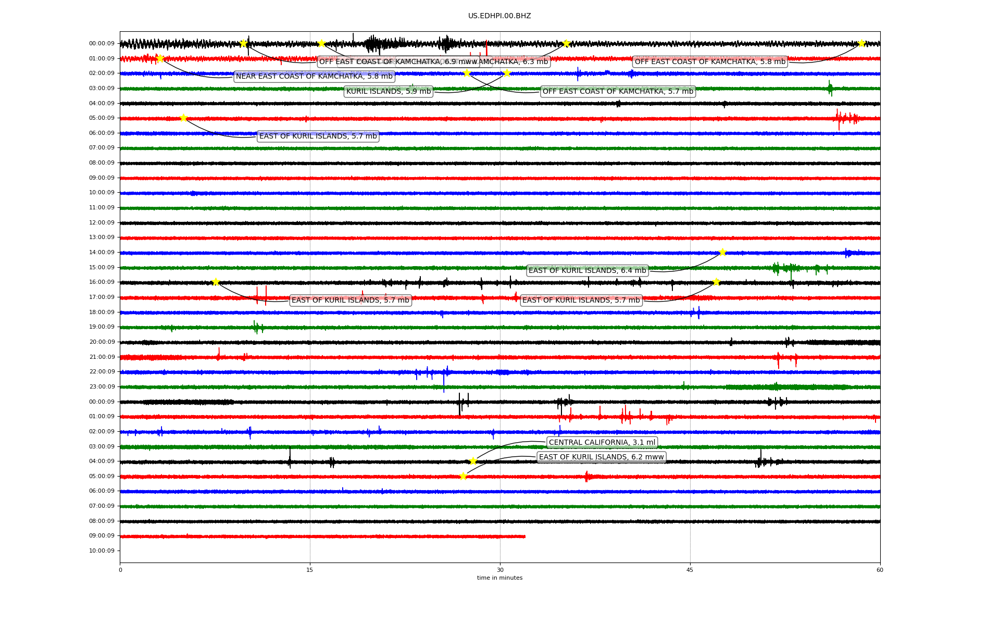Click the star linked to the 6.9 mww Kamchatka label
This screenshot has width=1000, height=625.
click(x=243, y=43)
